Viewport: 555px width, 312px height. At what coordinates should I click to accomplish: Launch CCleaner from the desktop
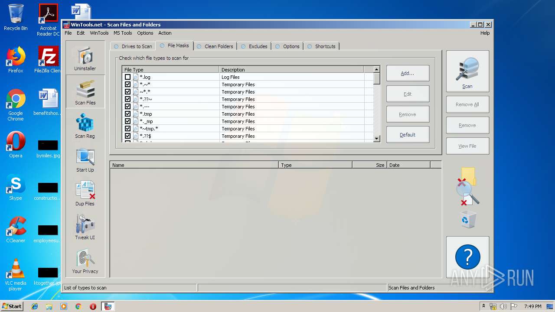coord(16,230)
